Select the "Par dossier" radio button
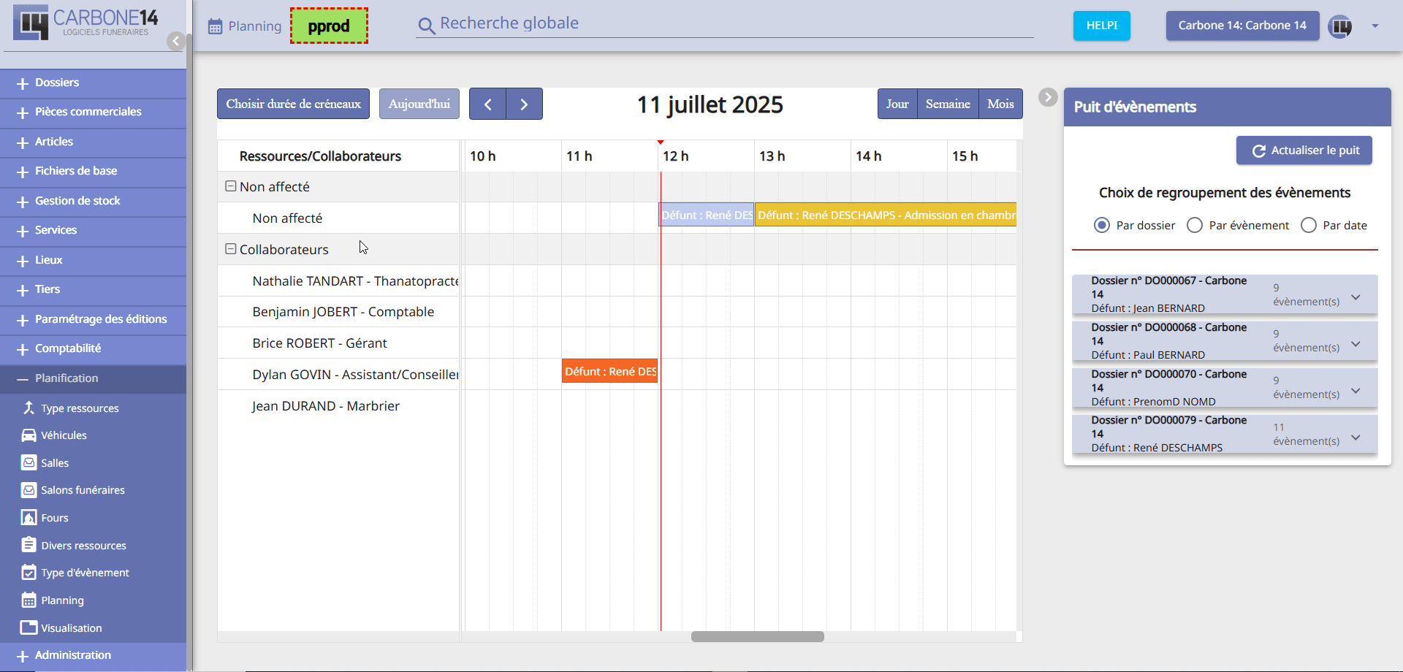Image resolution: width=1403 pixels, height=672 pixels. point(1101,225)
